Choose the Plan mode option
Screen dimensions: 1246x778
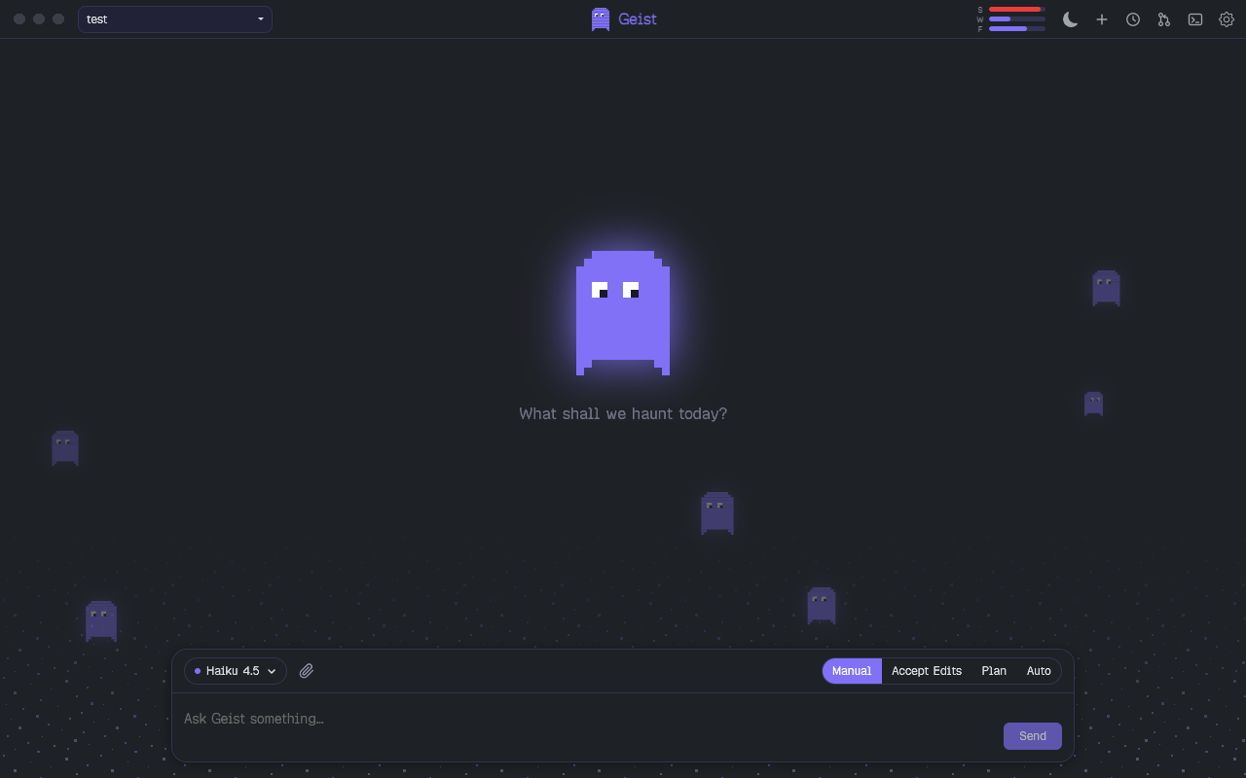tap(994, 671)
